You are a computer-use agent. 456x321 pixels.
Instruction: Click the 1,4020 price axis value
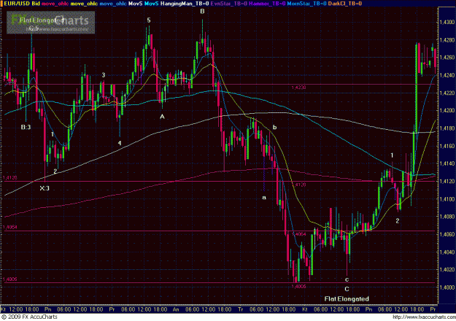pos(447,270)
